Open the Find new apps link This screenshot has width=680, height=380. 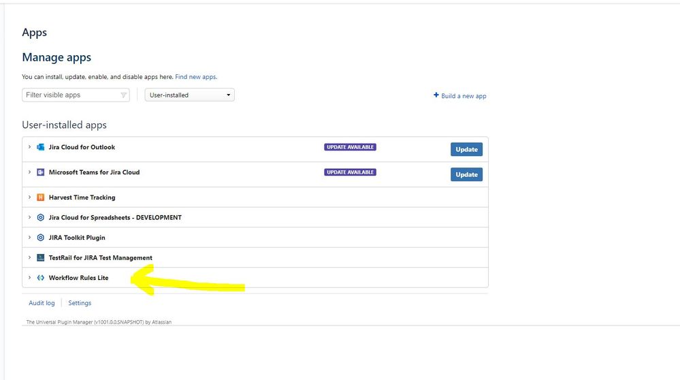[195, 77]
